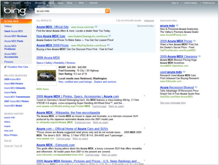Open Preferences
Image resolution: width=219 pixels, height=165 pixels.
click(208, 3)
